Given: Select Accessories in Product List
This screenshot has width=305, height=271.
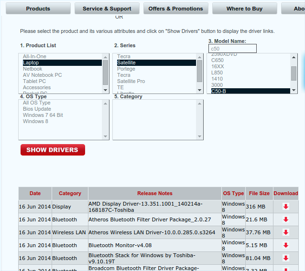Looking at the screenshot, I should coord(62,88).
